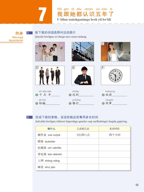Screen dimensions: 144x192
Task: Click empty duration cell in 睡觉 row
Action: click(x=114, y=167)
